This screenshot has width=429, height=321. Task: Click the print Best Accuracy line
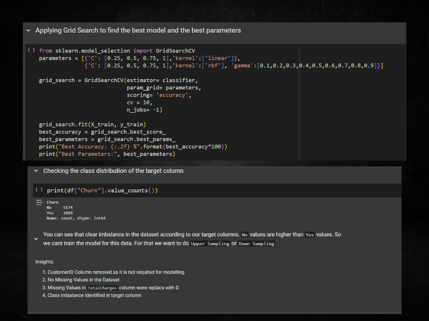[133, 146]
